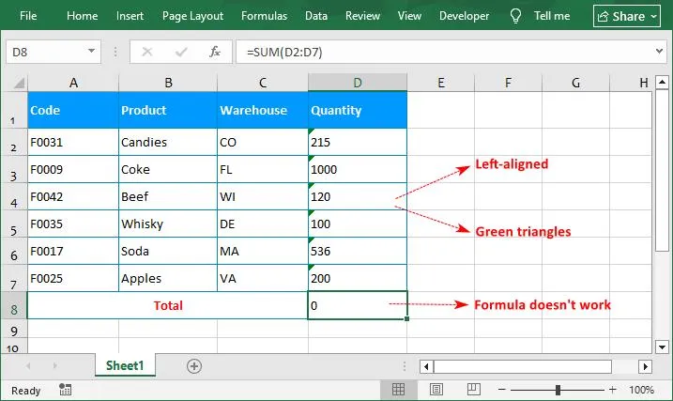Select the cell with quantity 1000
Viewport: 673px width, 401px height.
pyautogui.click(x=358, y=169)
